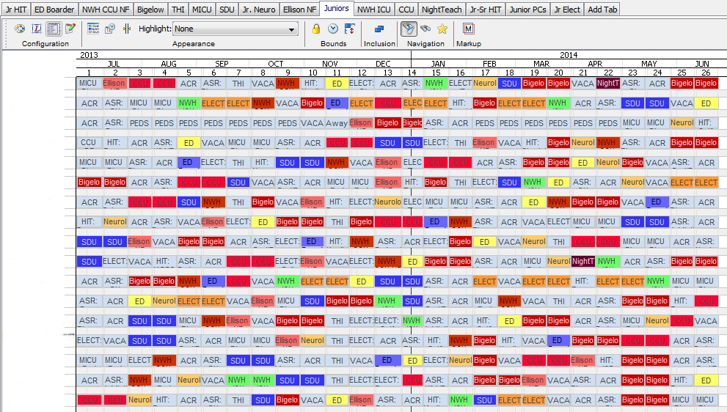The image size is (727, 412).
Task: Click the Inclusion blue squares icon
Action: click(x=379, y=29)
